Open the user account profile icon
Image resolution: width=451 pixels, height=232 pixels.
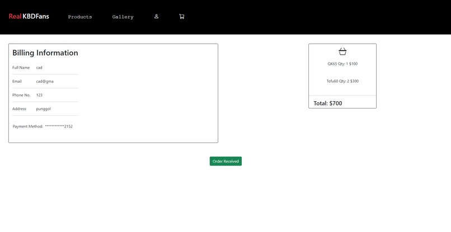click(x=156, y=17)
